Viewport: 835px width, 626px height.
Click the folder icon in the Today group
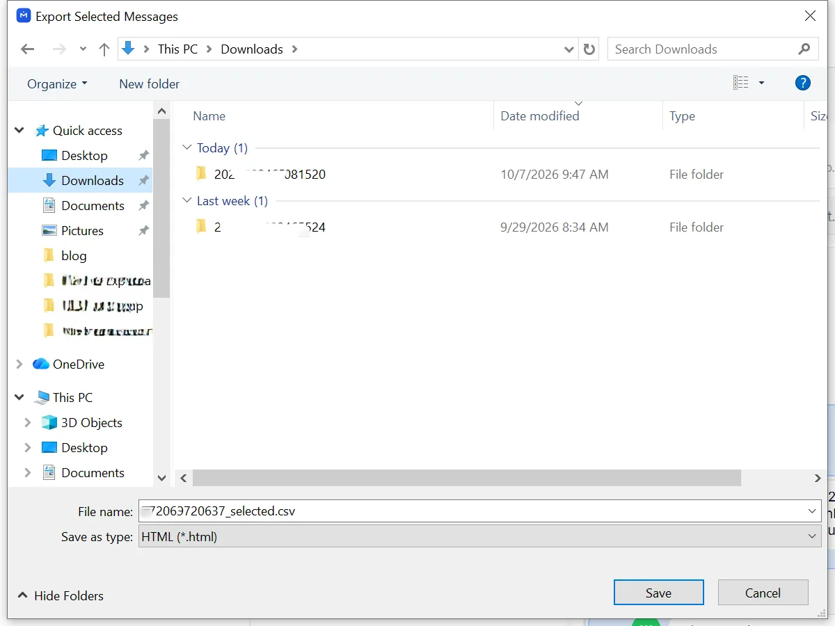[x=201, y=173]
